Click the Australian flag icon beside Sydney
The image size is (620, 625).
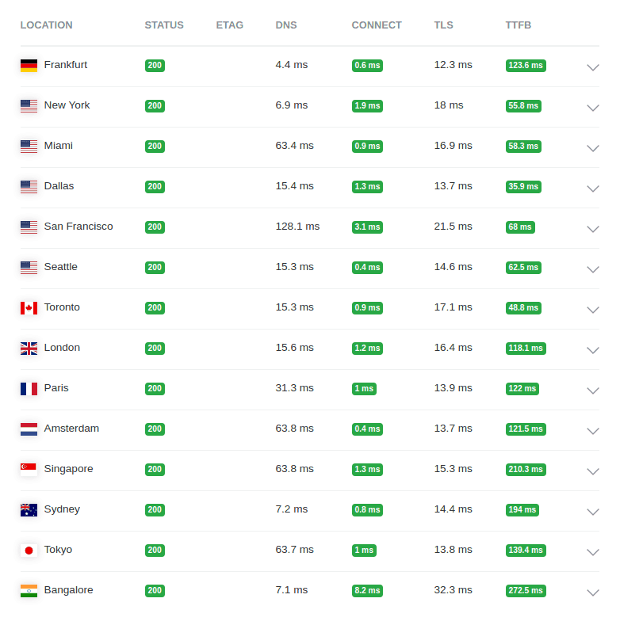29,510
